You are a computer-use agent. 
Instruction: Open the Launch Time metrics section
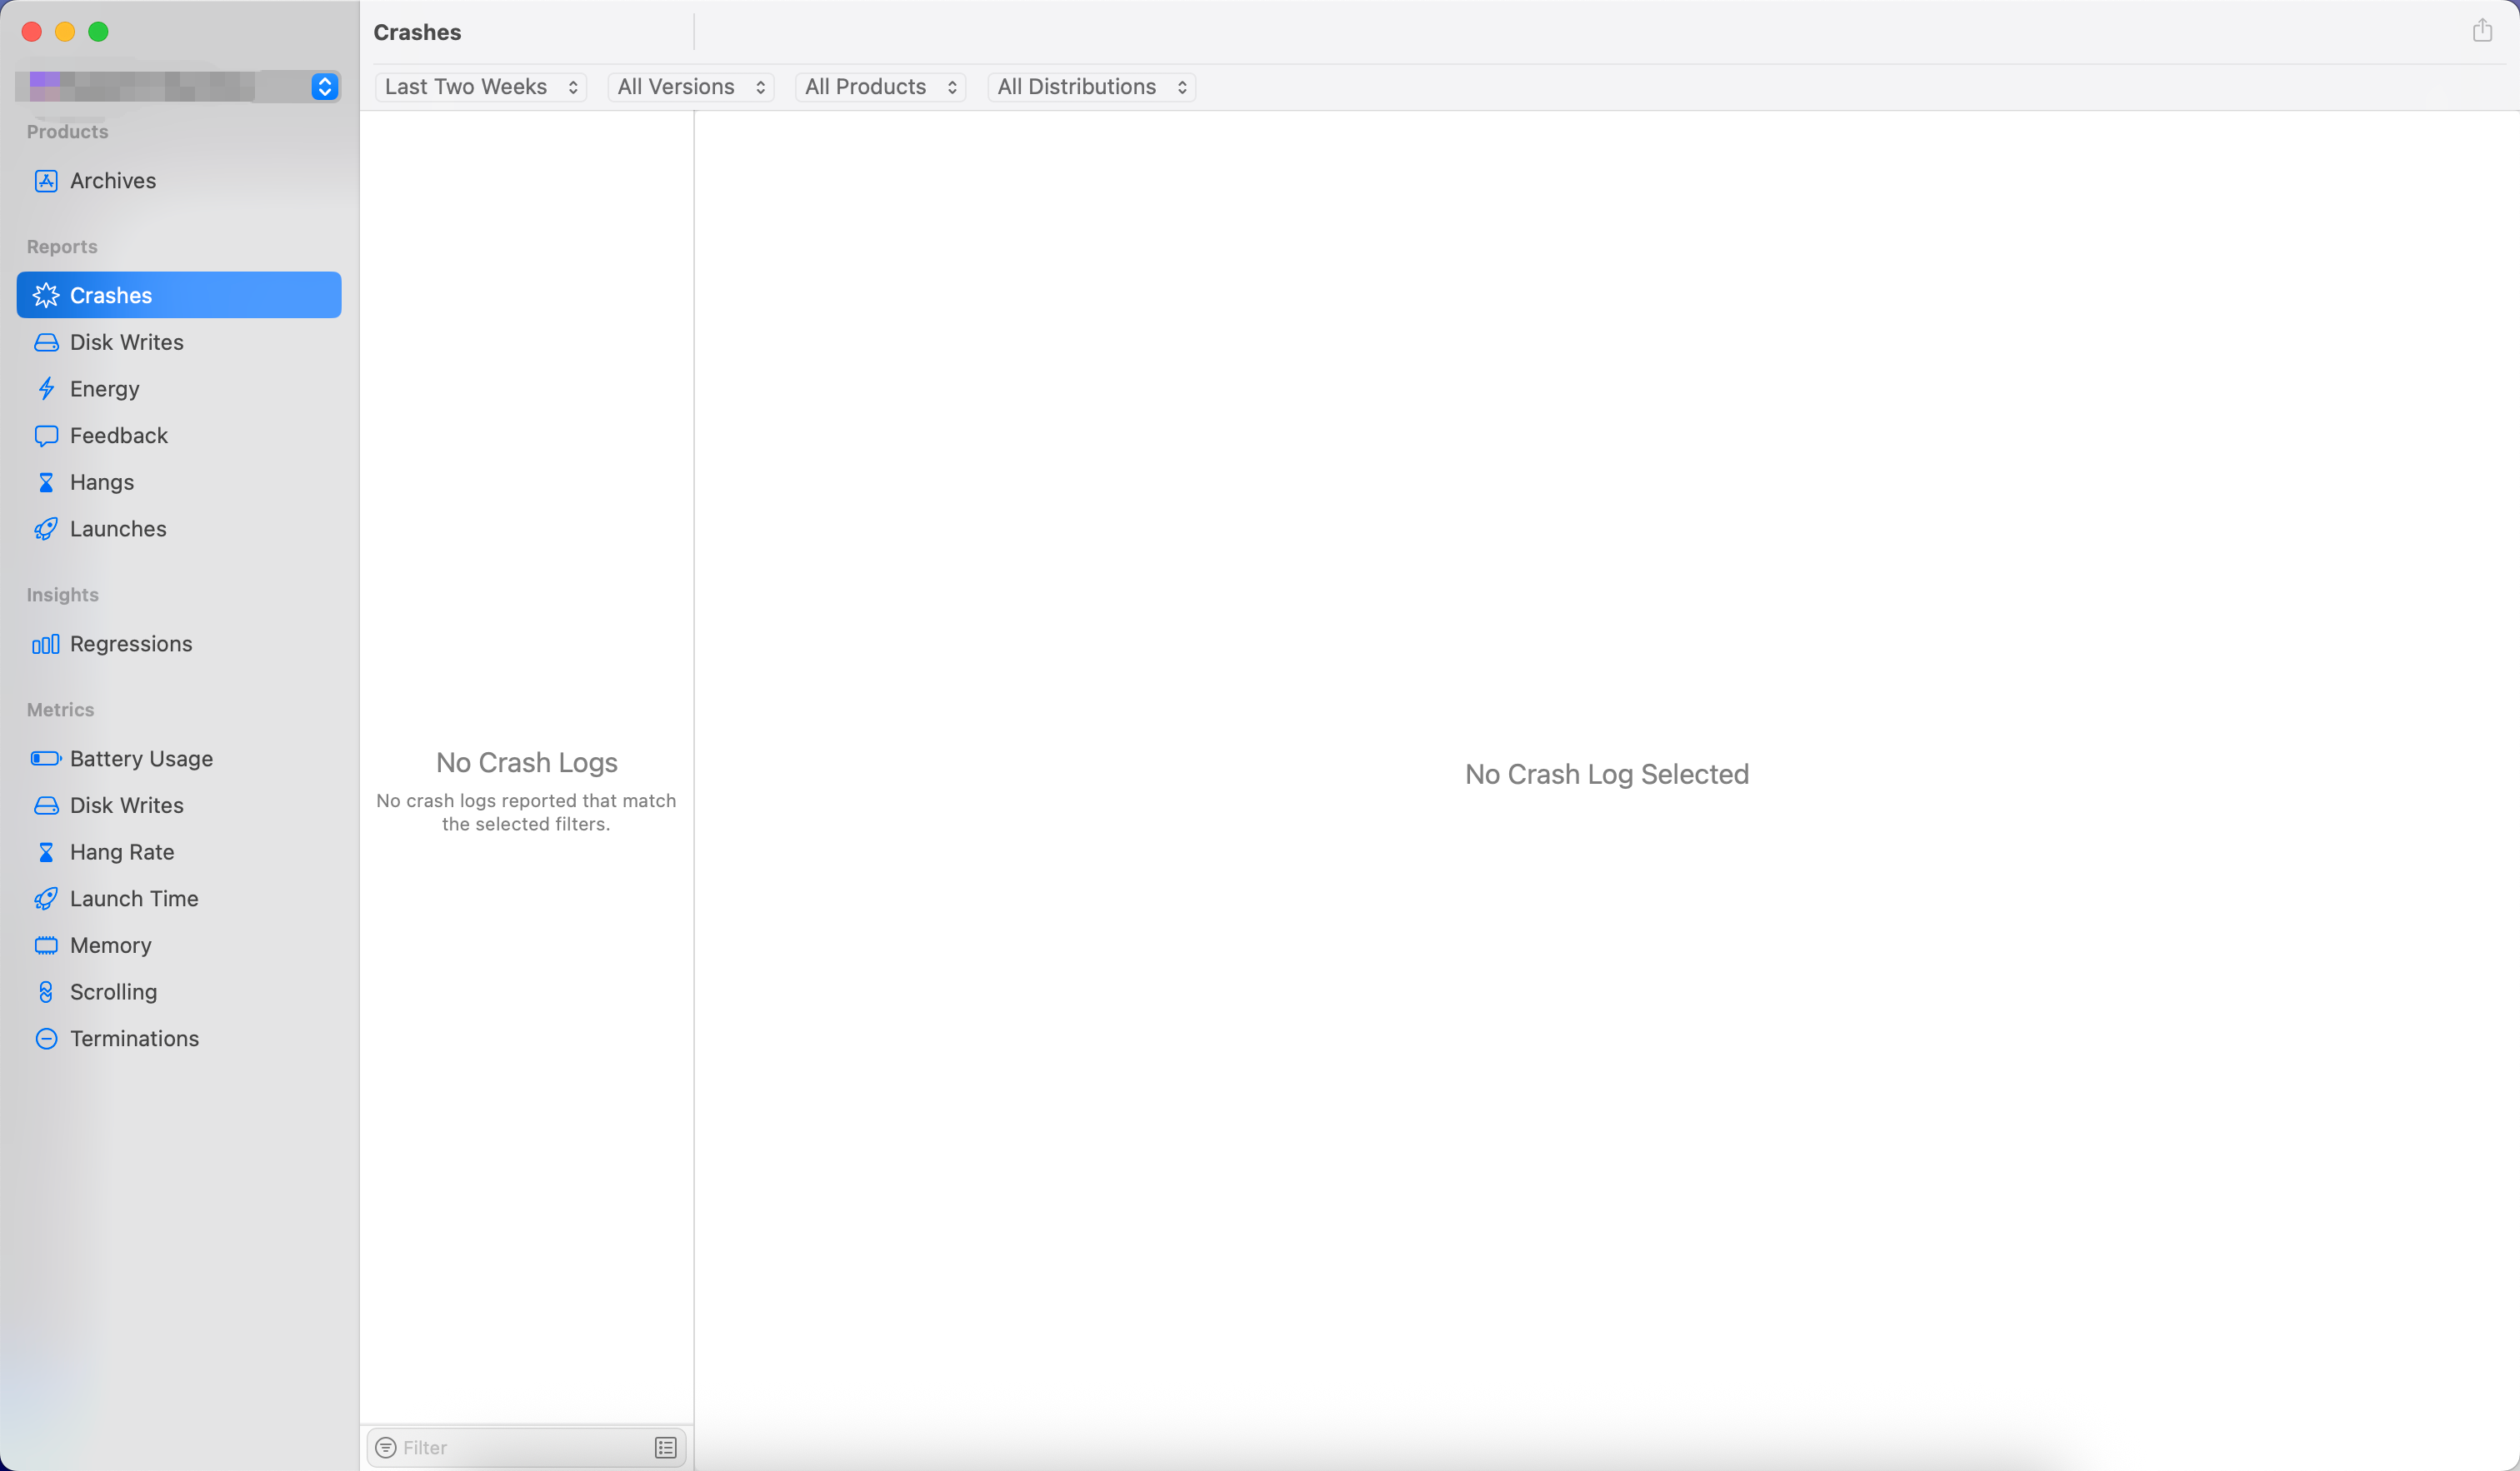[x=134, y=899]
